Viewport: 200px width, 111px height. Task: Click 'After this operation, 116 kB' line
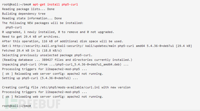click(x=63, y=41)
